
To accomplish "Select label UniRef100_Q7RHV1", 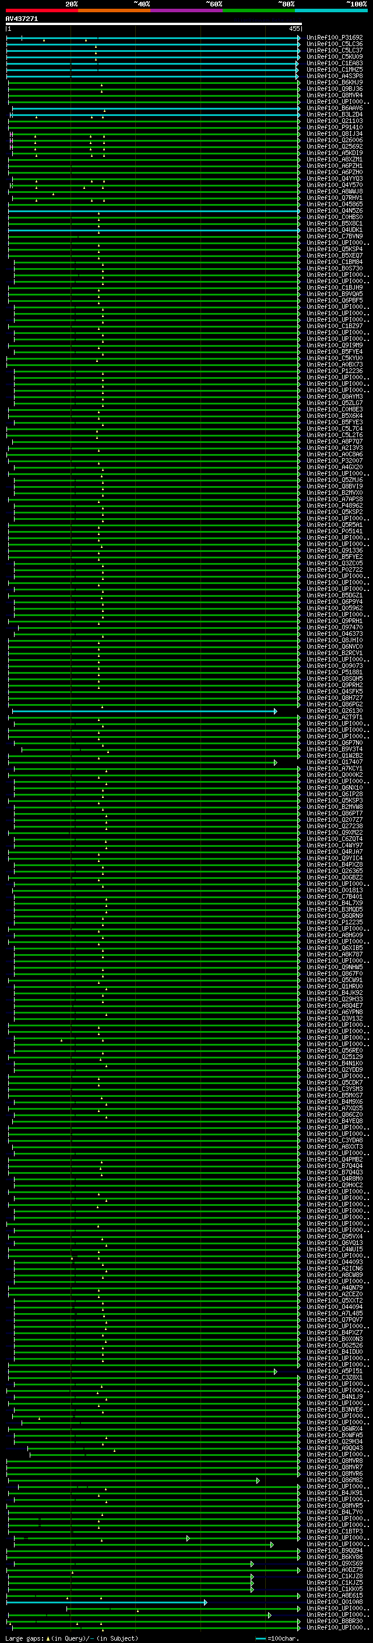I will coord(335,198).
